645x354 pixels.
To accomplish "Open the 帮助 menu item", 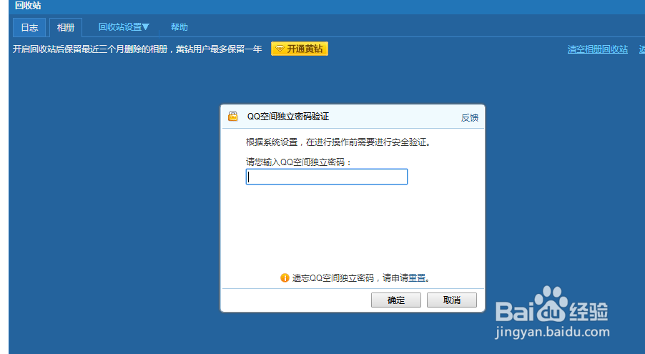I will pyautogui.click(x=179, y=27).
